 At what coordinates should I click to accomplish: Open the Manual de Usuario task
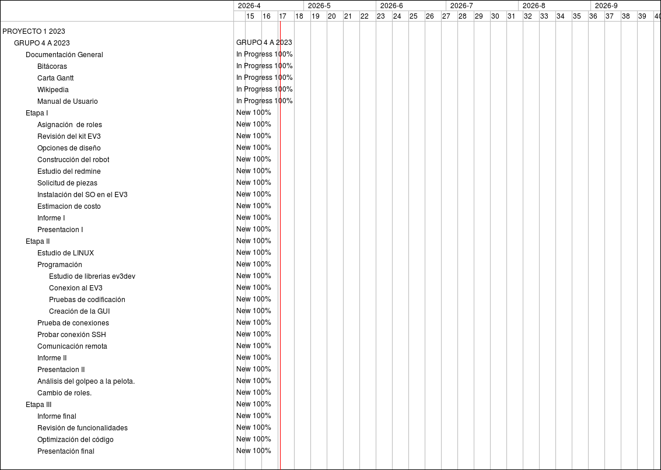coord(67,101)
